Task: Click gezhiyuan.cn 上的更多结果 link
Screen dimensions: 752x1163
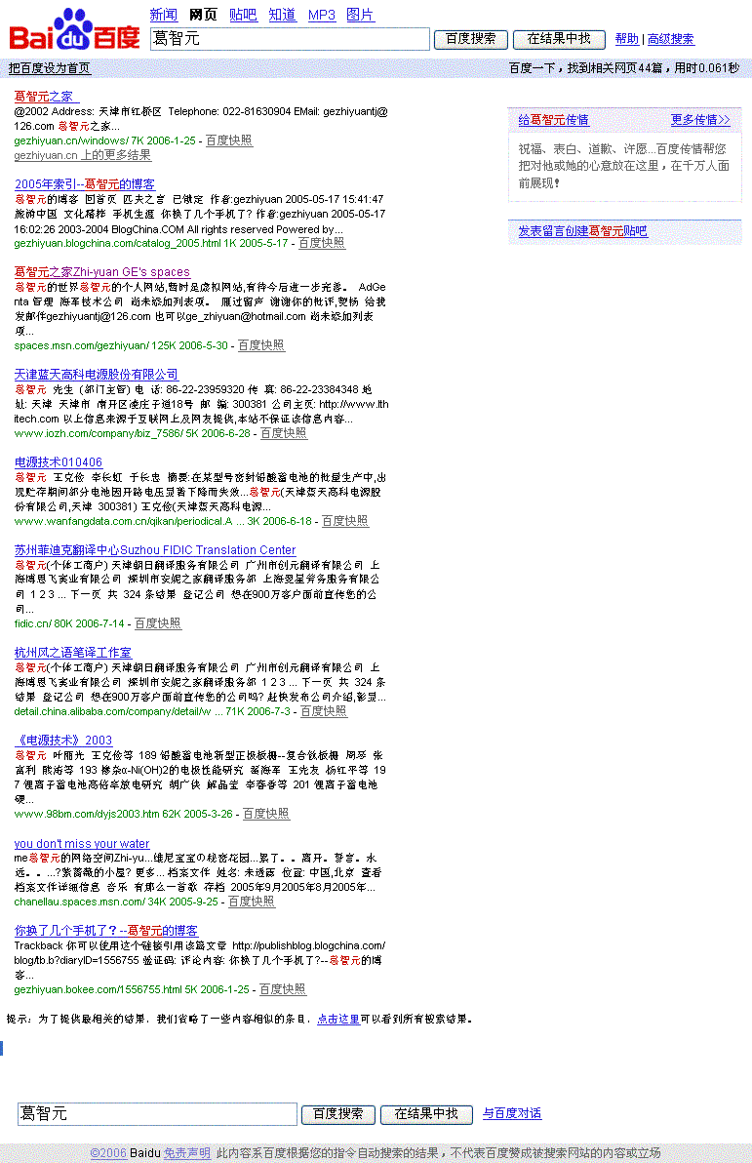Action: pyautogui.click(x=82, y=155)
